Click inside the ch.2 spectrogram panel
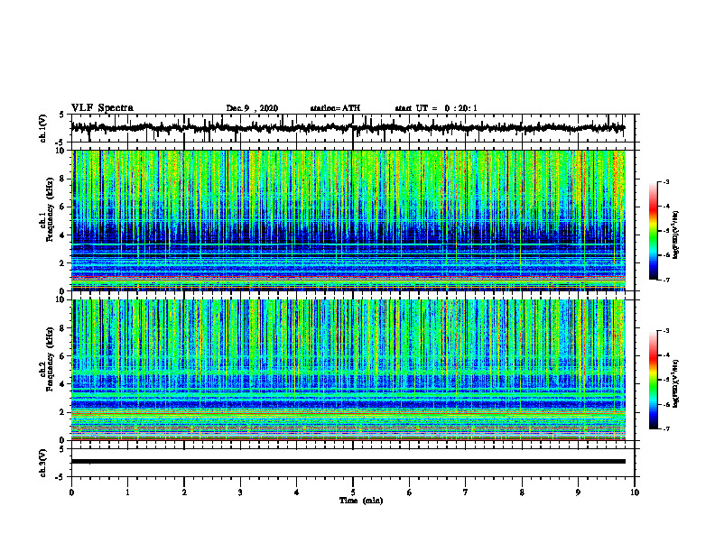 [348, 370]
